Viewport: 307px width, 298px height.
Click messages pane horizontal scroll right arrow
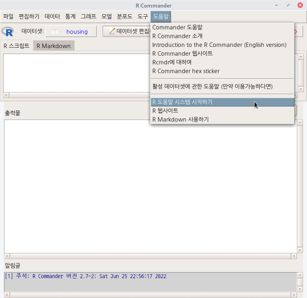pyautogui.click(x=294, y=295)
